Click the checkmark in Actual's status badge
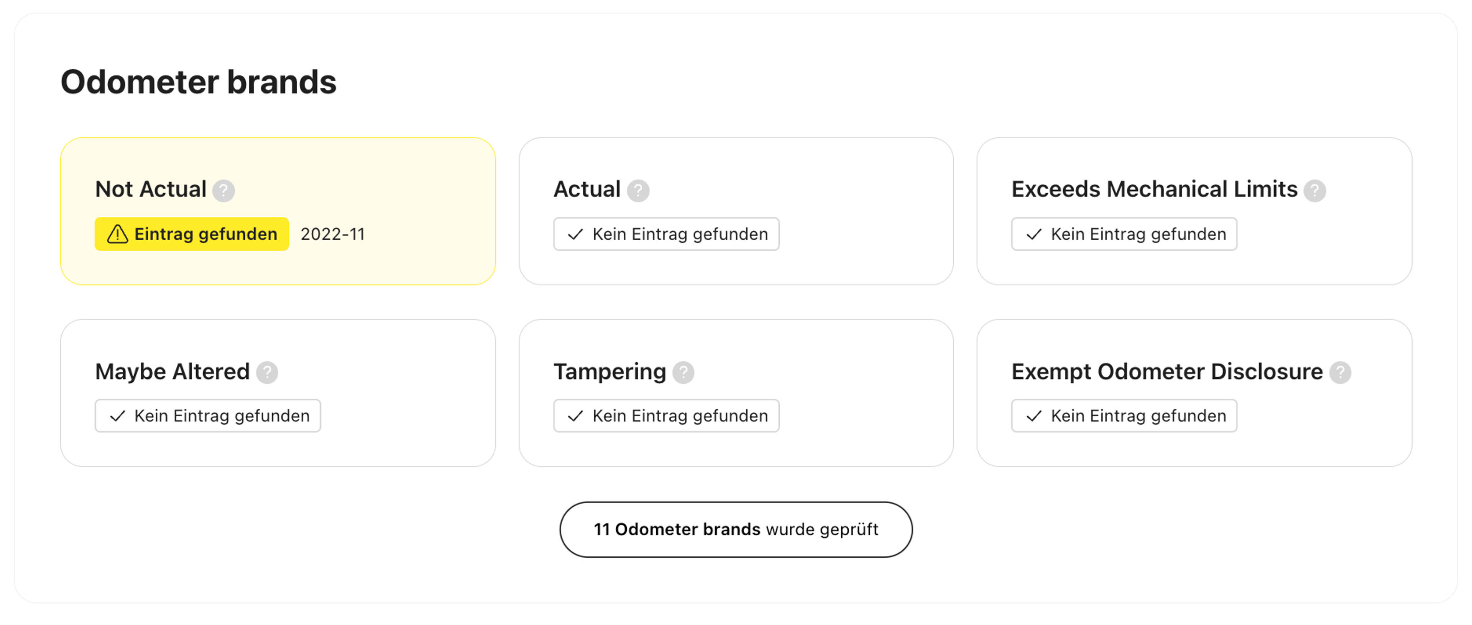The height and width of the screenshot is (625, 1472). pos(575,234)
